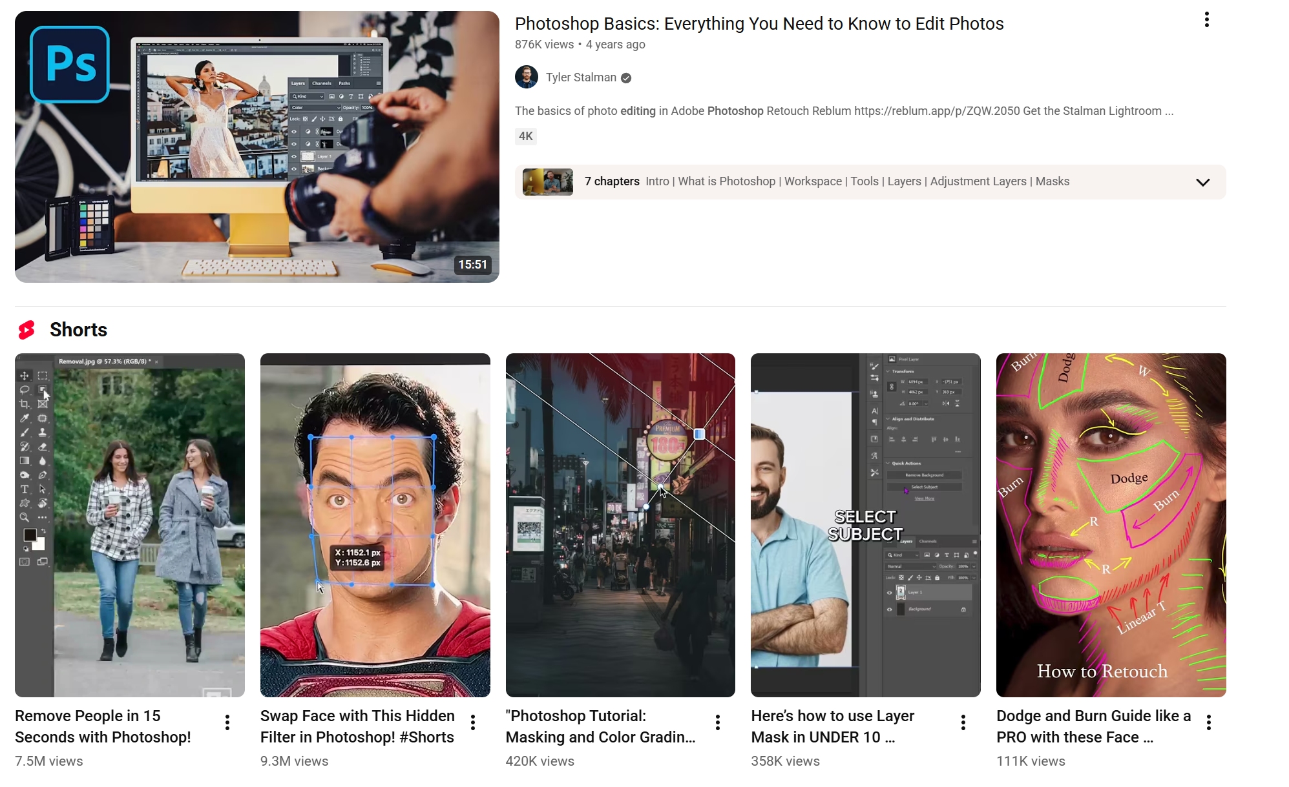Click the chapters preview thumbnail
1289x787 pixels.
pos(548,182)
